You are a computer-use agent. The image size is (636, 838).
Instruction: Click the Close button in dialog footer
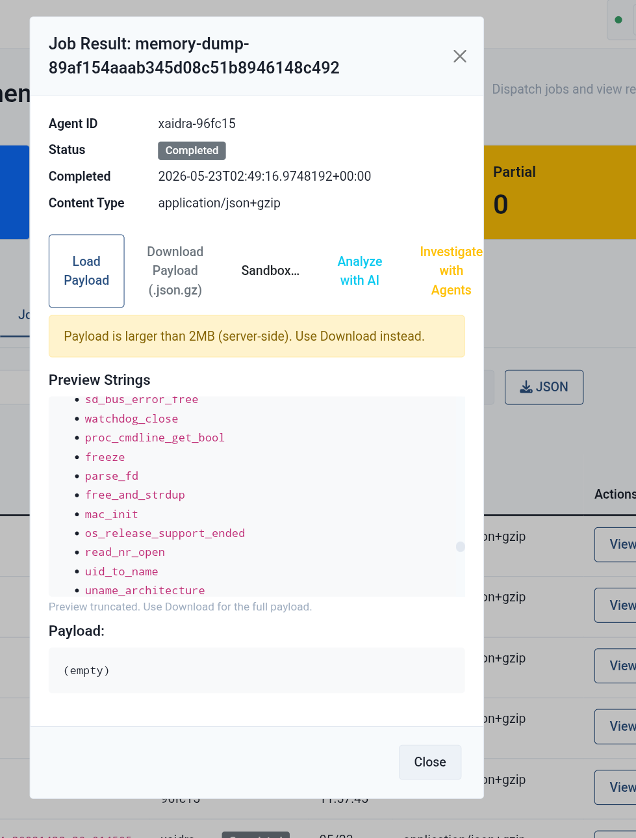[430, 762]
